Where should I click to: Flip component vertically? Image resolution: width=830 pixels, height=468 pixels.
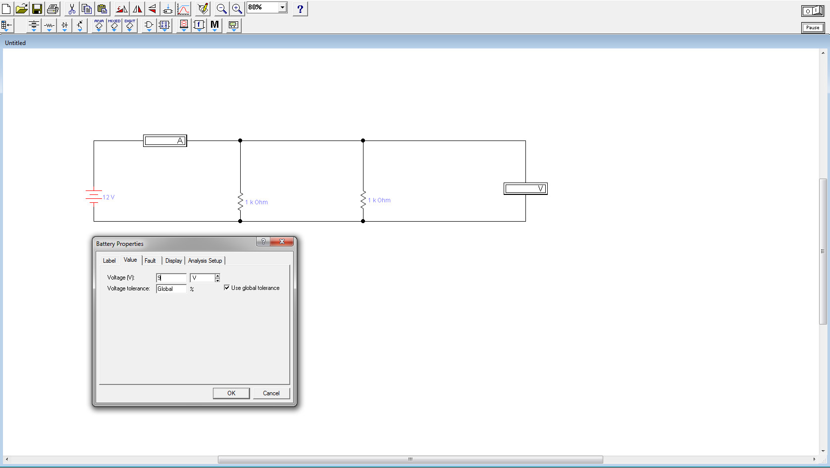(153, 8)
